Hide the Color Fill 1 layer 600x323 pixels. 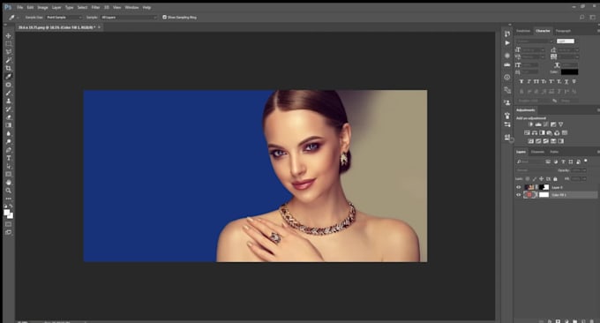(519, 195)
